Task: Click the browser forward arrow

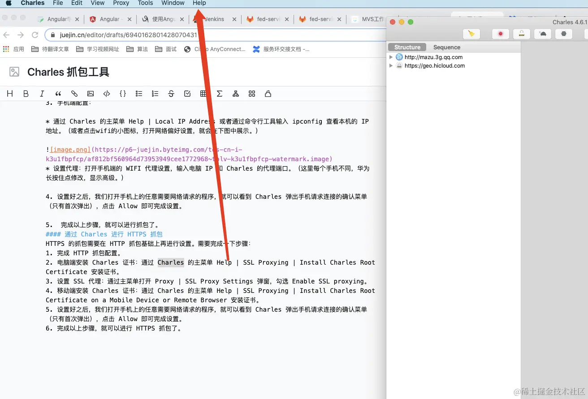Action: (x=21, y=35)
